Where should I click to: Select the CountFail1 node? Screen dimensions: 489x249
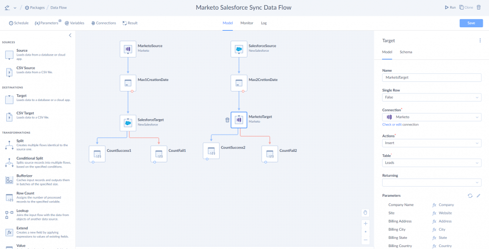[159, 154]
